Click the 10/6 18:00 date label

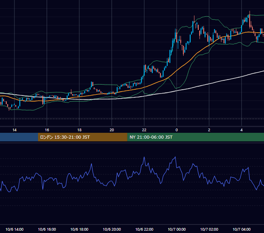(x=79, y=229)
